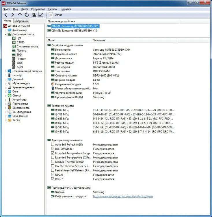Screen dimensions: 212x217
Task: Toggle the Module Thermal Sensor checkbox
Action: pyautogui.click(x=53, y=161)
